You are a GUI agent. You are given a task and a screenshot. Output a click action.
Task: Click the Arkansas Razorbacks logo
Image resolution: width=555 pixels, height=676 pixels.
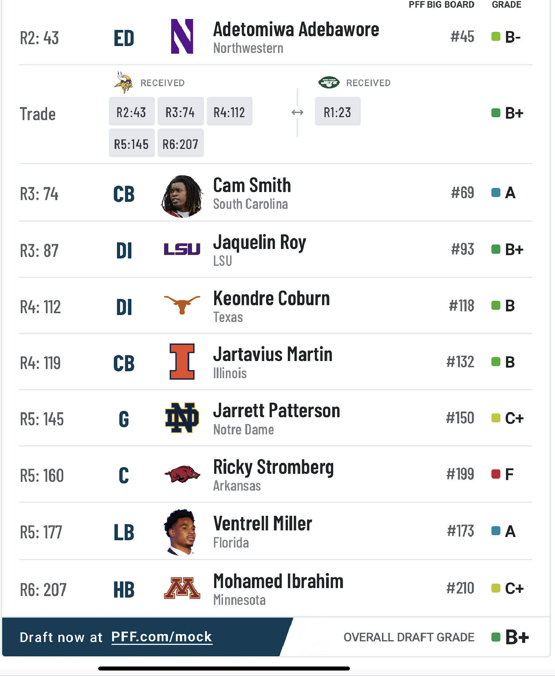tap(182, 474)
